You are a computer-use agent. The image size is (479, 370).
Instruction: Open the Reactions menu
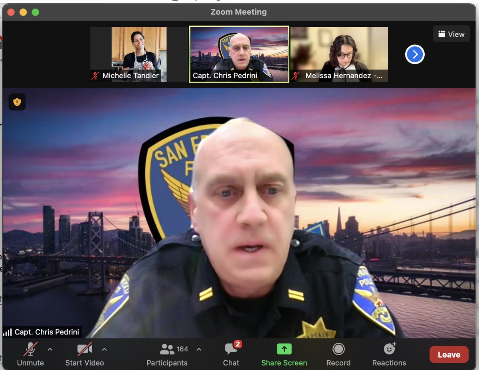(x=389, y=354)
